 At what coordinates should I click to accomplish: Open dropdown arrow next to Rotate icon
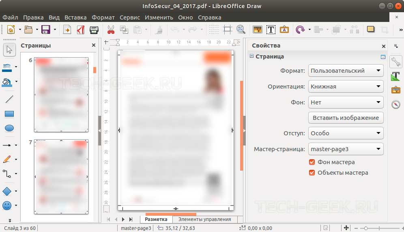click(309, 30)
